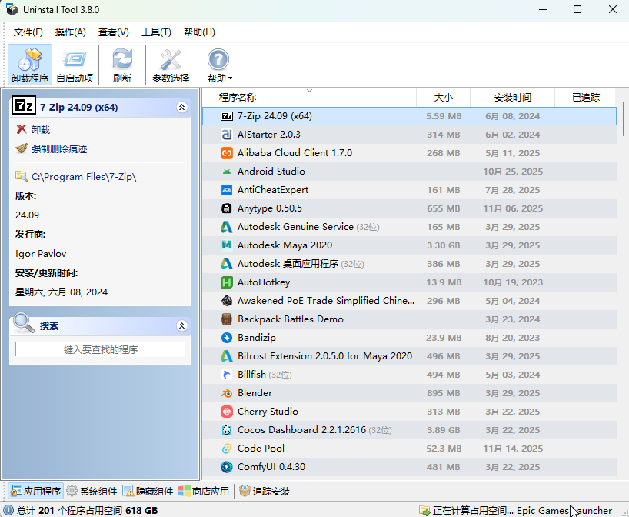Select the Billfish icon
Screen dimensions: 629x517
coord(227,375)
